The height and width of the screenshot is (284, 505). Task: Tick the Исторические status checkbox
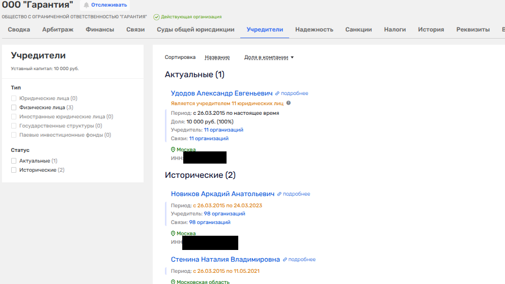click(14, 170)
